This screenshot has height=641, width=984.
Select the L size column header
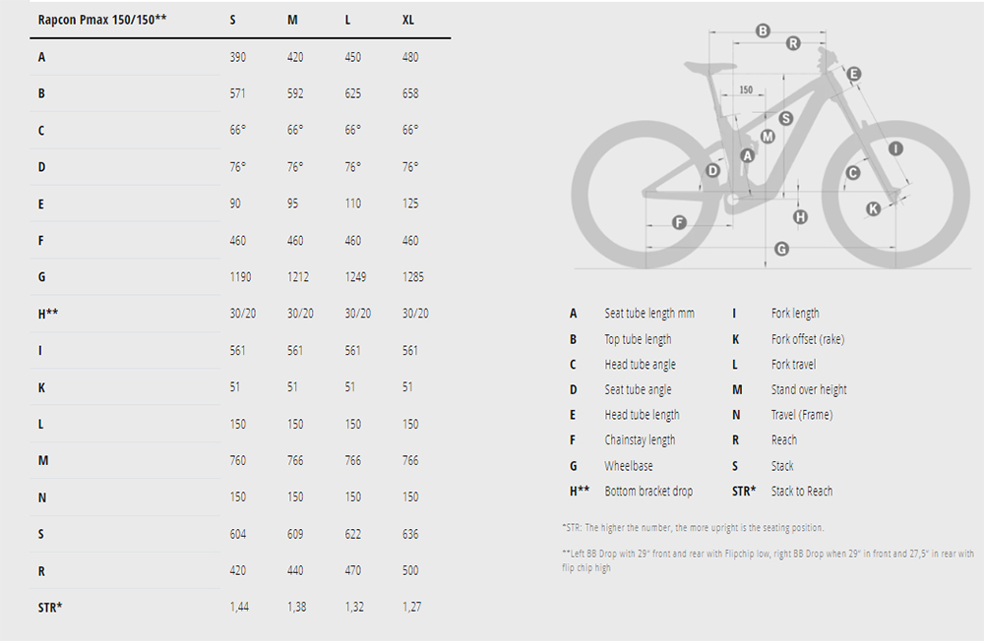click(x=351, y=20)
